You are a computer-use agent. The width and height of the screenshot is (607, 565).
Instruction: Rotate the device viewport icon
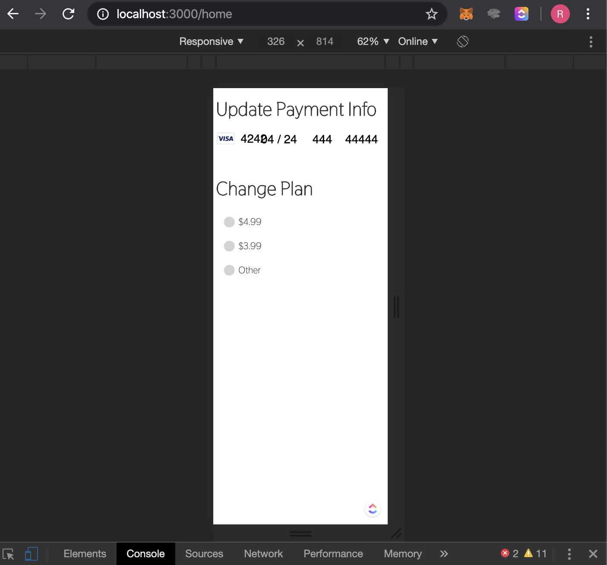(x=463, y=41)
